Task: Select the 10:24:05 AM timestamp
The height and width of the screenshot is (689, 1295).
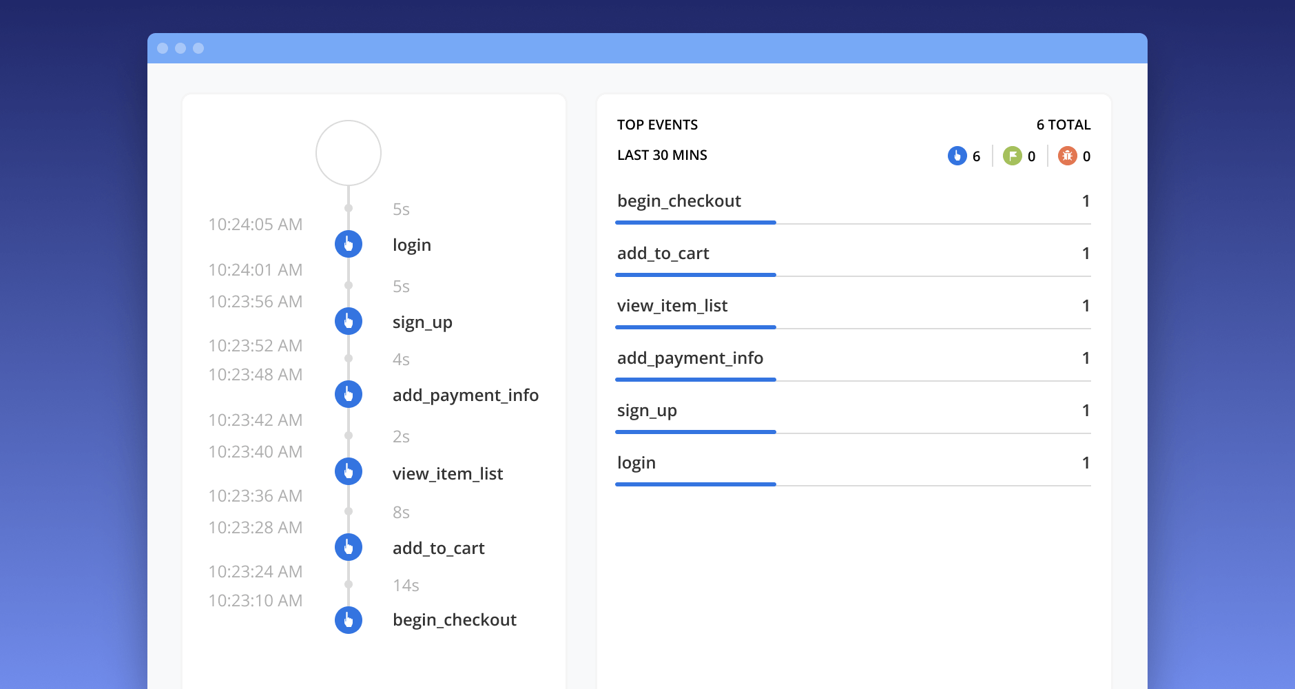Action: [256, 225]
